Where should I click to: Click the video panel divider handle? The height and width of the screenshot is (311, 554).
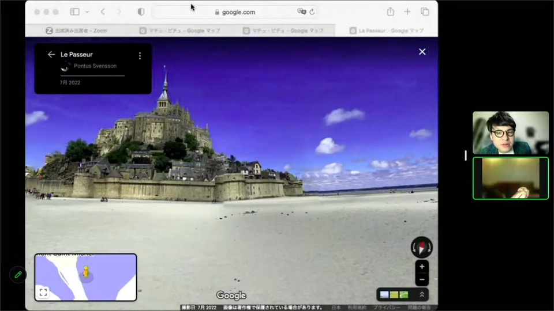pos(466,155)
